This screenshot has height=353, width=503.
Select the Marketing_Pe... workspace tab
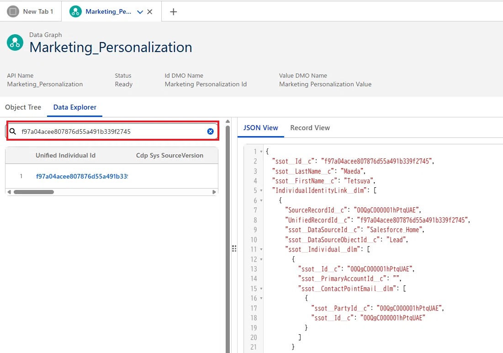[x=108, y=11]
